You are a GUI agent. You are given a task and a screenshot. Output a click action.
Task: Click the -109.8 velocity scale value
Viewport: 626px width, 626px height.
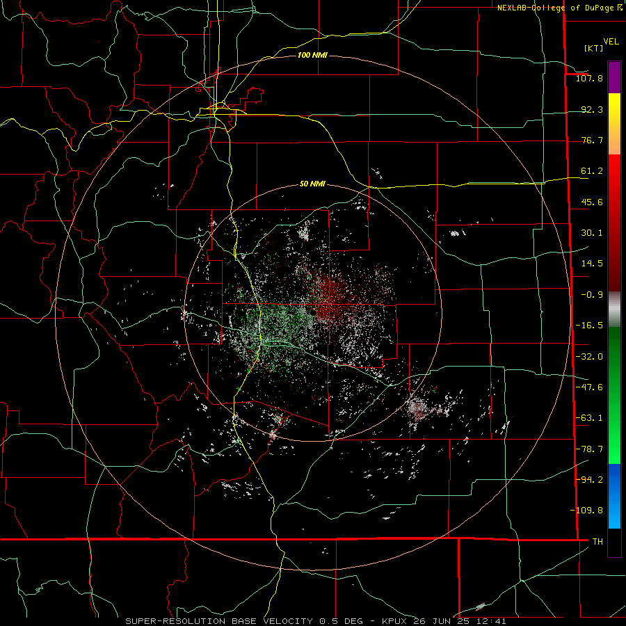pos(586,511)
